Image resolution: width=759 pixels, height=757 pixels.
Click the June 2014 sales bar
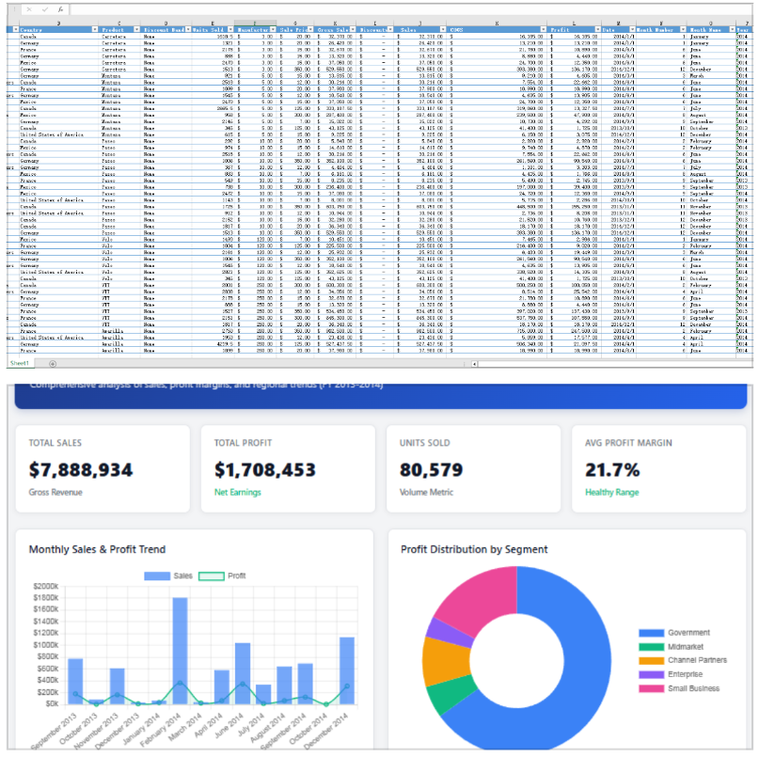pos(243,673)
